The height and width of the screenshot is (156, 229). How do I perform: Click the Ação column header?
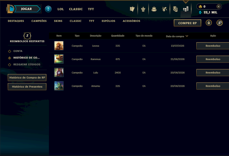[x=213, y=36]
